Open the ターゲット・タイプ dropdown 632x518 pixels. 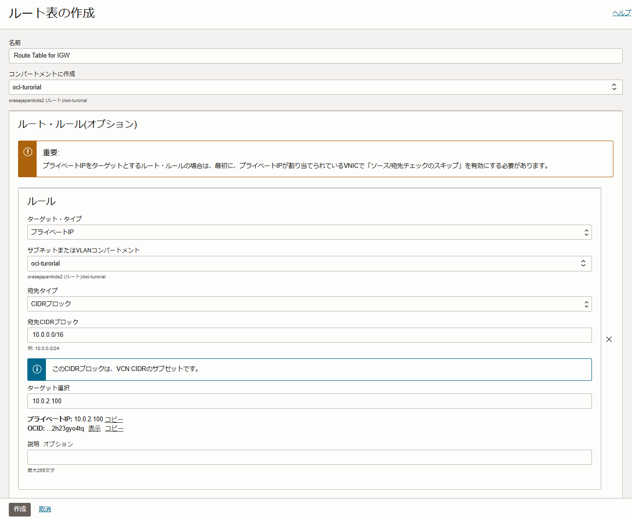[x=309, y=232]
